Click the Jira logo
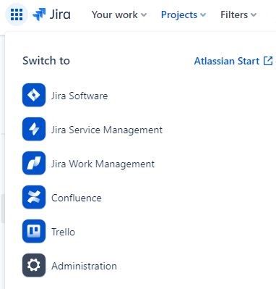Screen dimensions: 276x289 (x=51, y=14)
